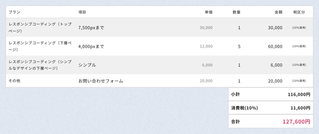Click the 数量 column header
Screen dimensions: 319x134
pos(236,12)
